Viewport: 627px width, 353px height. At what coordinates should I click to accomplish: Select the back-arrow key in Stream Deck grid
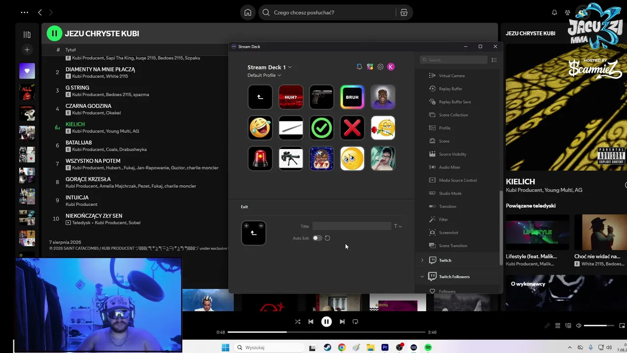[260, 97]
